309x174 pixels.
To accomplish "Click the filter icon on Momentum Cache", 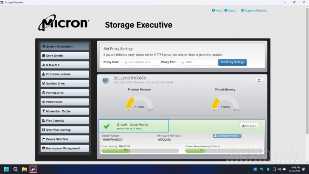I will tap(44, 111).
